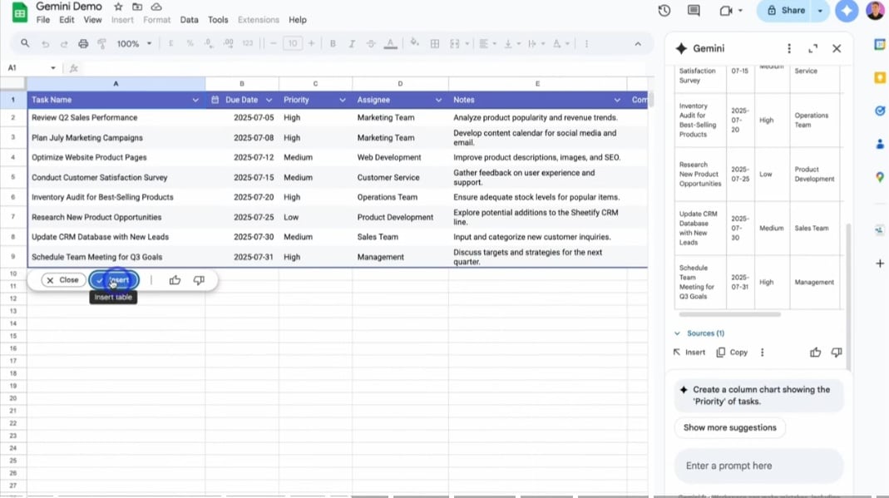This screenshot has width=889, height=498.
Task: Check the cloud save status icon
Action: pos(156,7)
